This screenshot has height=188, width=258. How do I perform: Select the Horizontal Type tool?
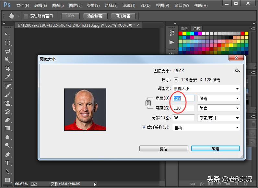7,163
